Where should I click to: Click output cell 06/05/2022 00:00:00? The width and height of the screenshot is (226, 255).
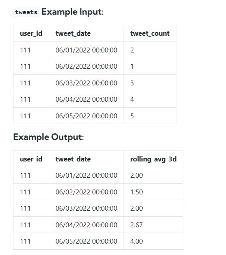coord(86,241)
